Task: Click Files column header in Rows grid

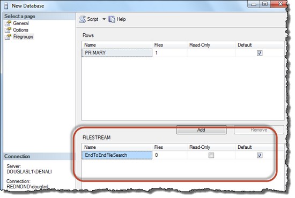Action: (169, 45)
